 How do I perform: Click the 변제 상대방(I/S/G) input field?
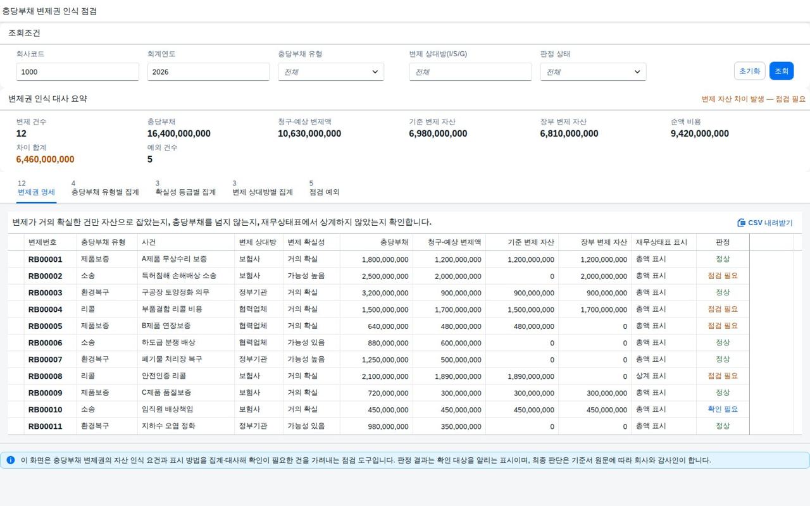pos(470,72)
